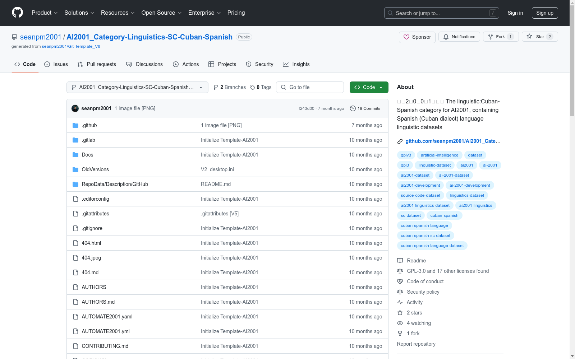Click the fork icon beside 1 fork
The image size is (575, 359).
(400, 334)
